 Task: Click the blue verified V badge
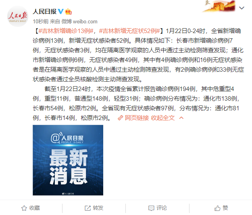[61, 11]
